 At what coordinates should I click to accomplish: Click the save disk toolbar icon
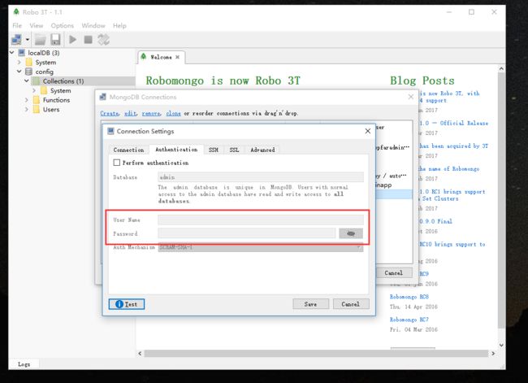click(55, 40)
